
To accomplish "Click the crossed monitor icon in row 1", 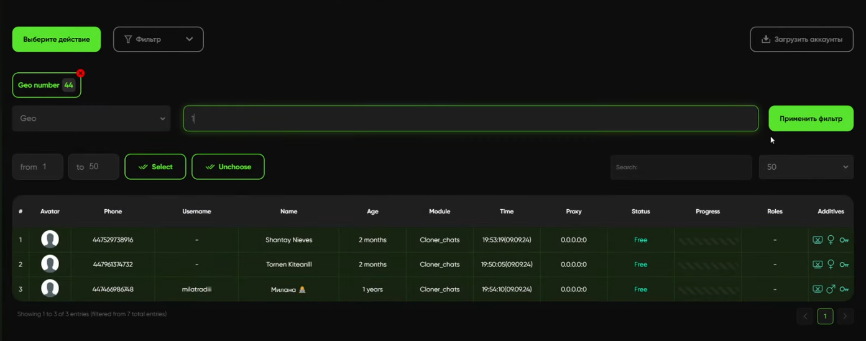I will point(818,240).
